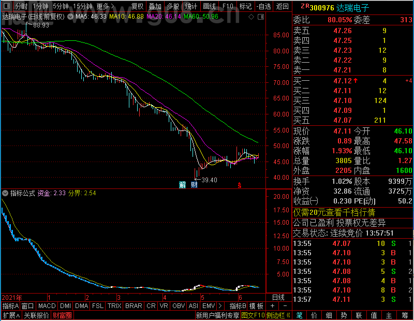The height and width of the screenshot is (321, 414).
Task: Activate the 画线 drawing tool
Action: tap(209, 6)
